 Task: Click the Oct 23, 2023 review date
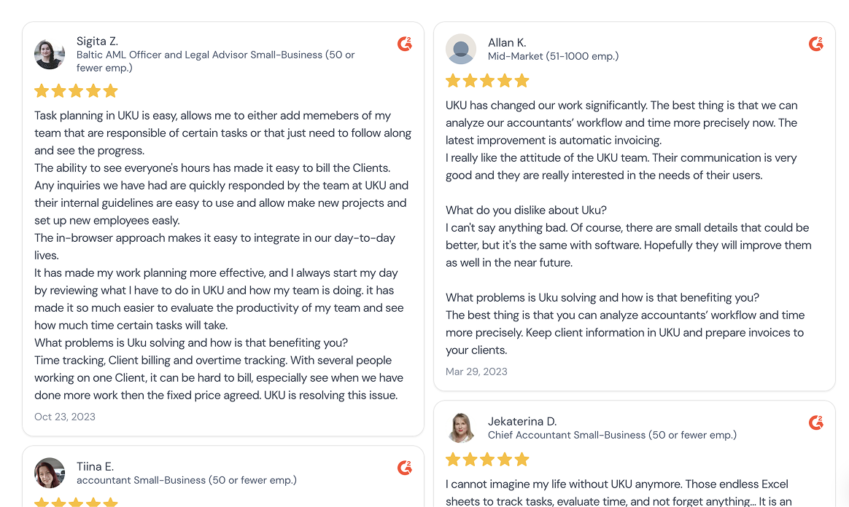[65, 417]
